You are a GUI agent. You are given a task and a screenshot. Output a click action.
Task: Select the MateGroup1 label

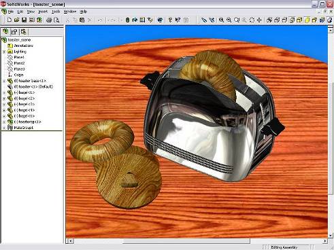(x=24, y=128)
